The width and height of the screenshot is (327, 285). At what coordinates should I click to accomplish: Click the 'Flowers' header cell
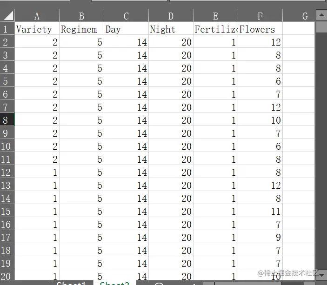tap(260, 28)
